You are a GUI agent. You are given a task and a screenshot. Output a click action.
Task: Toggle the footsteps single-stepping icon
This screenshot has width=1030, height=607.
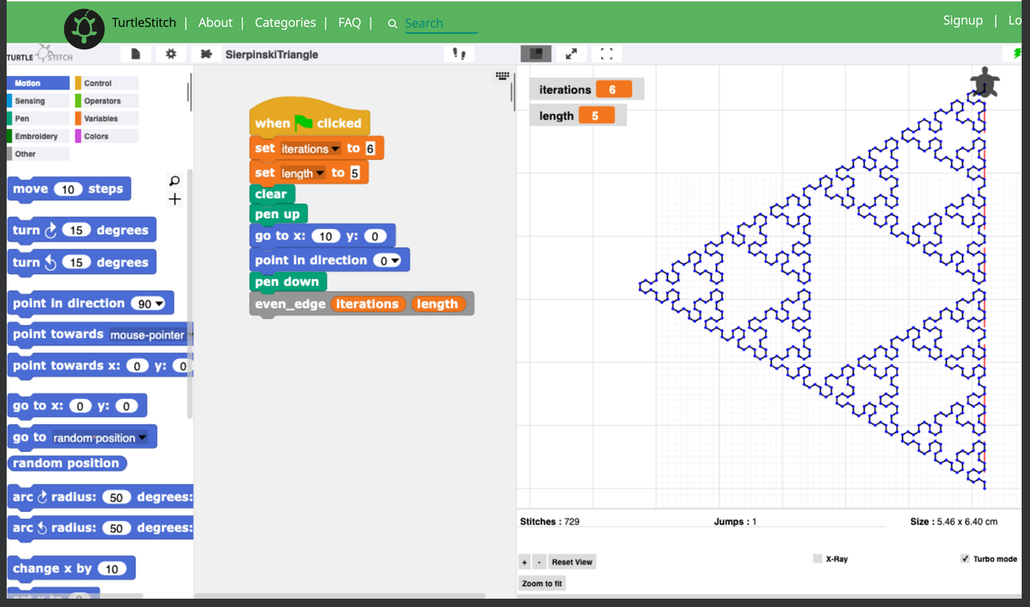pos(458,54)
